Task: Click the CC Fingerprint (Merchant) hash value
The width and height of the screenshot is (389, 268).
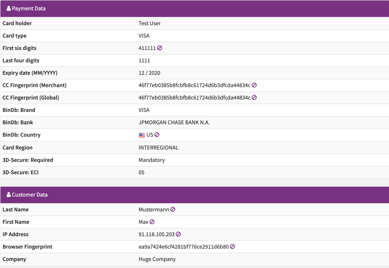Action: tap(194, 85)
